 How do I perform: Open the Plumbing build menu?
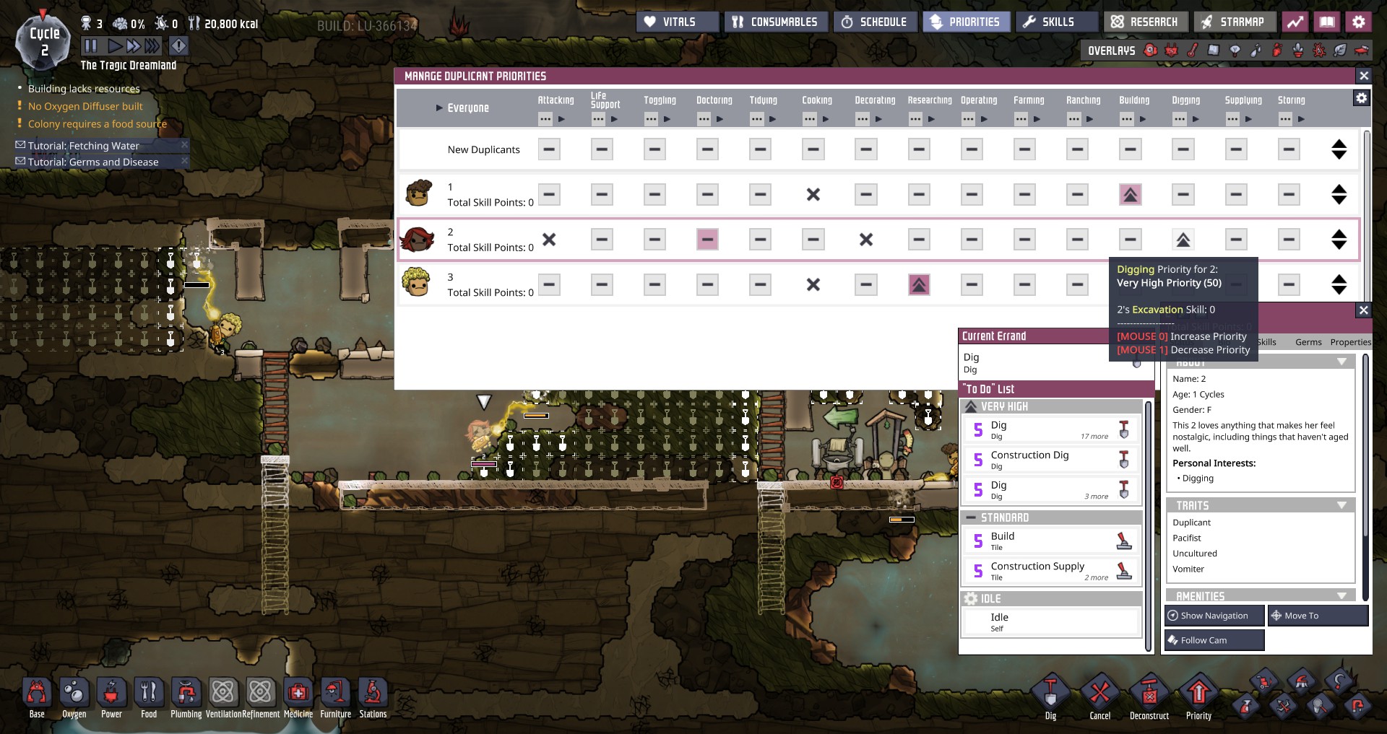click(186, 694)
